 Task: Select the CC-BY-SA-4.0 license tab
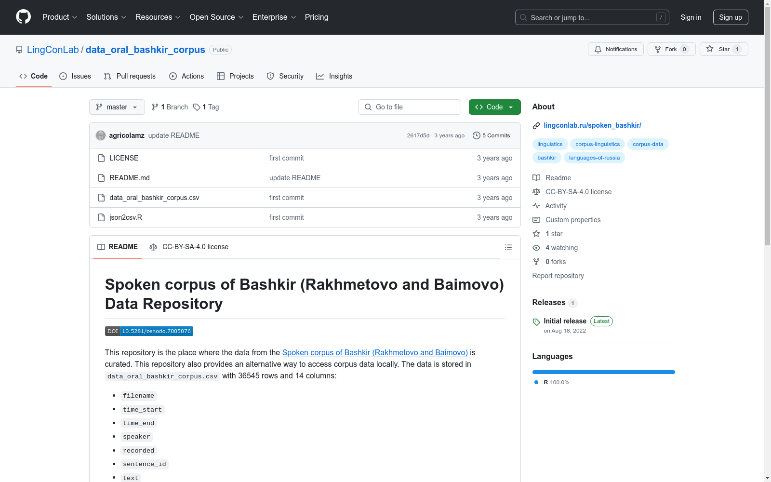pyautogui.click(x=189, y=247)
